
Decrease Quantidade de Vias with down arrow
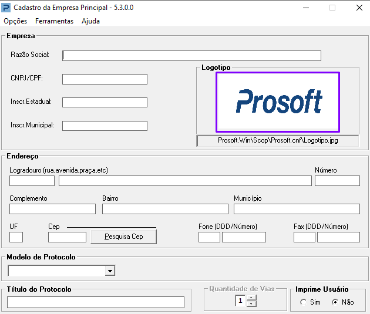tap(251, 303)
